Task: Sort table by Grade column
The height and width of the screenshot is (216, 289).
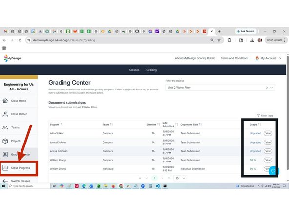Action: click(259, 124)
